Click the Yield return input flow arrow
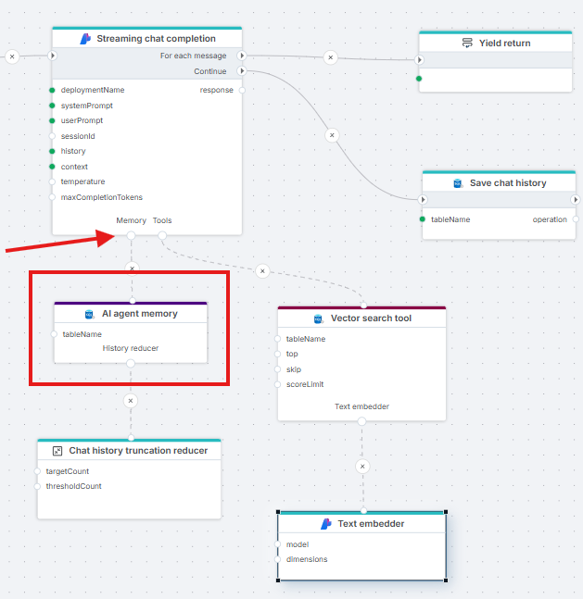This screenshot has width=583, height=599. click(420, 60)
